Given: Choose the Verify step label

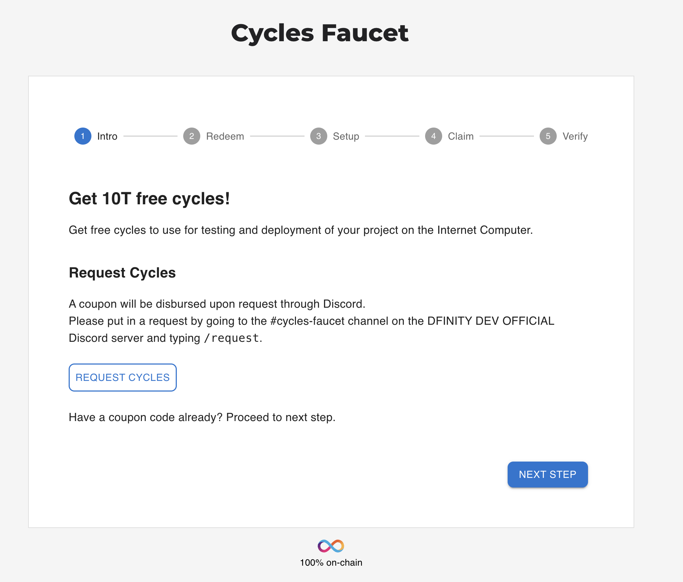Looking at the screenshot, I should point(575,136).
